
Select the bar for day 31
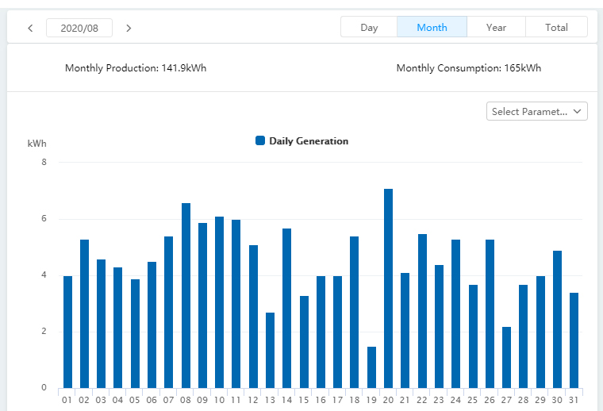(x=574, y=340)
